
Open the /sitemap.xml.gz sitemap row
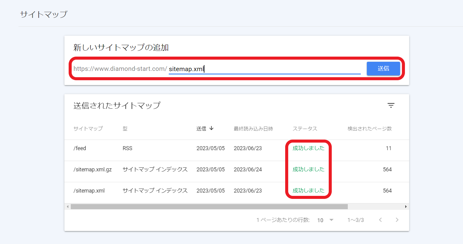tap(237, 172)
